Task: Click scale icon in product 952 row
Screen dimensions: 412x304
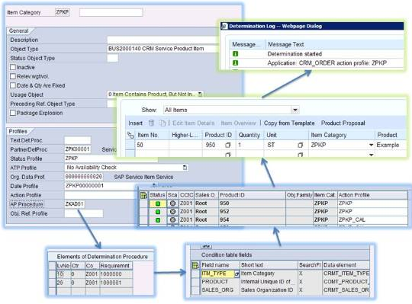Action: coord(172,211)
